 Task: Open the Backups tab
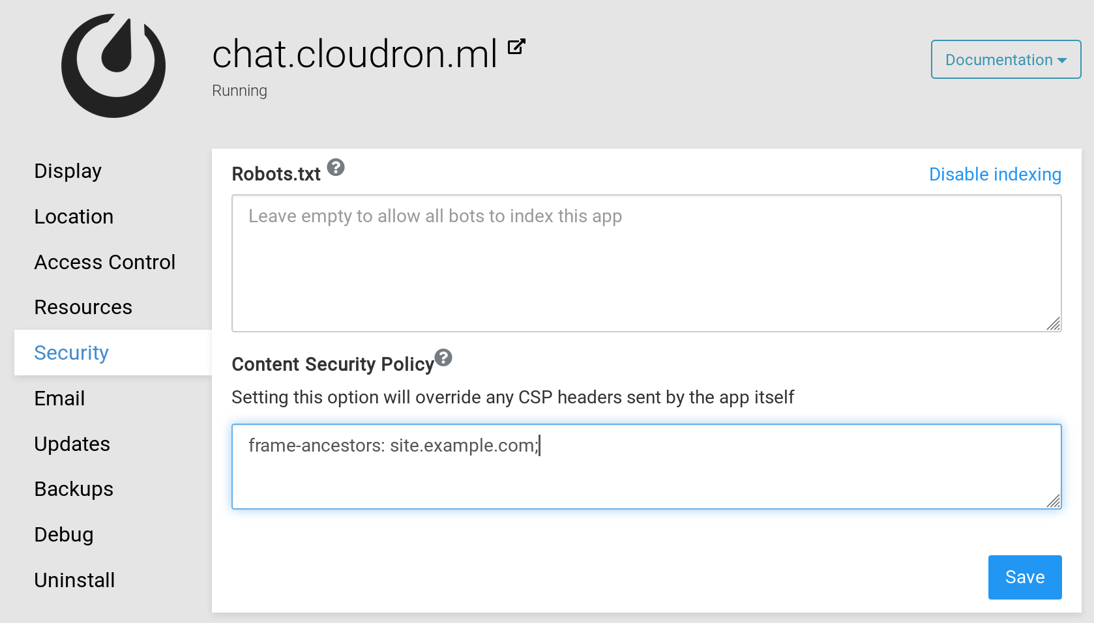pyautogui.click(x=74, y=489)
